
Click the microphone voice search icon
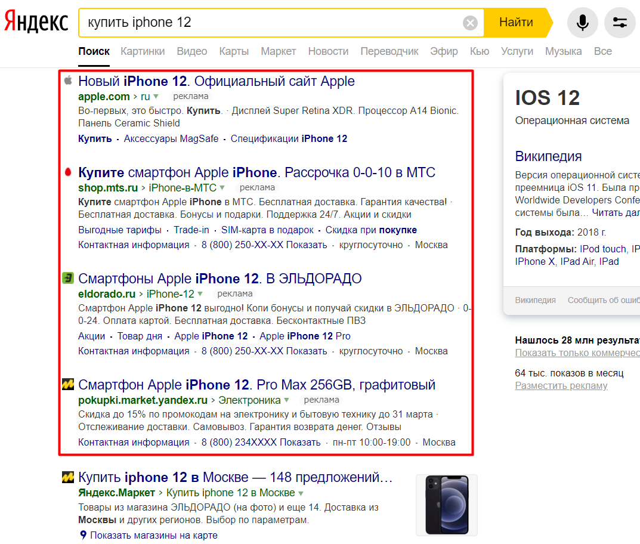(582, 23)
